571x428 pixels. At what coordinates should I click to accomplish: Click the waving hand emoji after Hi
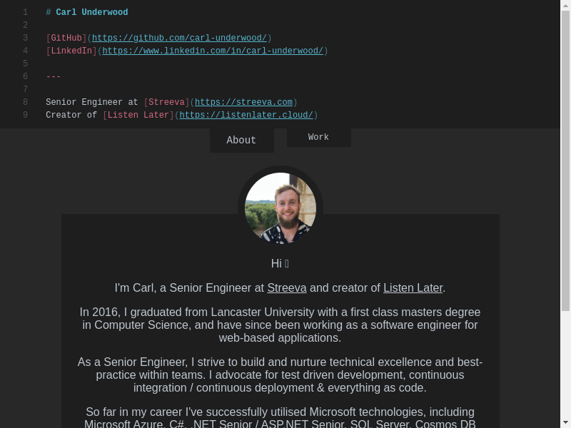pos(287,264)
